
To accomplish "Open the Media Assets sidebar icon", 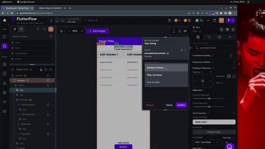I will (5, 92).
